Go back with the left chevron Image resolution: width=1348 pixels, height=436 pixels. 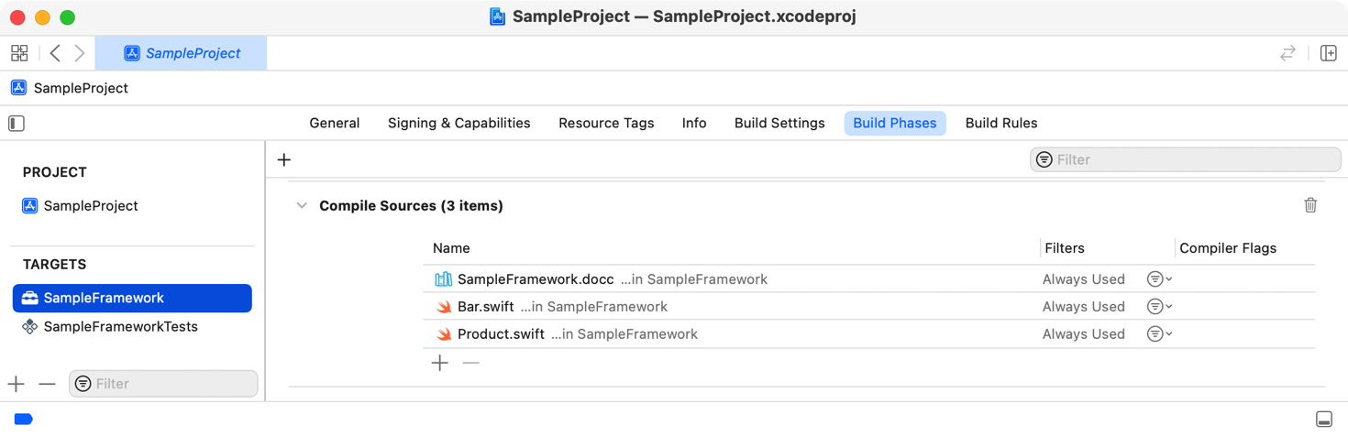point(55,53)
